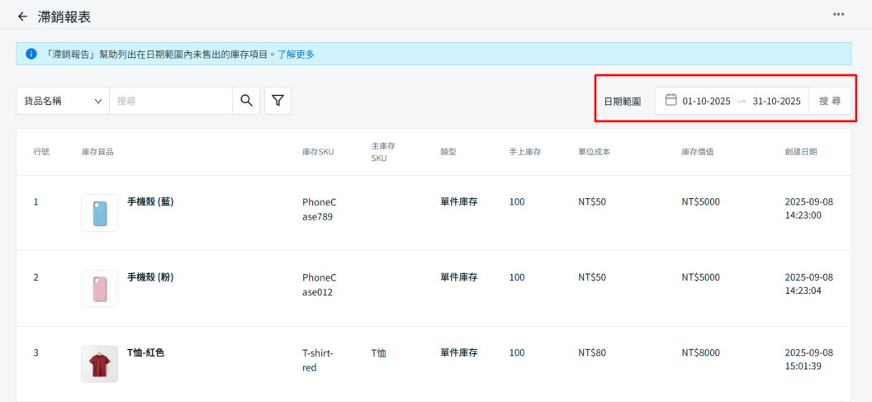The width and height of the screenshot is (872, 402).
Task: Select end date 31-10-2025
Action: click(776, 102)
